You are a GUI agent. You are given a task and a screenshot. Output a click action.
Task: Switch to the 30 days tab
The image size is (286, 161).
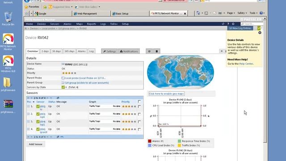56,51
